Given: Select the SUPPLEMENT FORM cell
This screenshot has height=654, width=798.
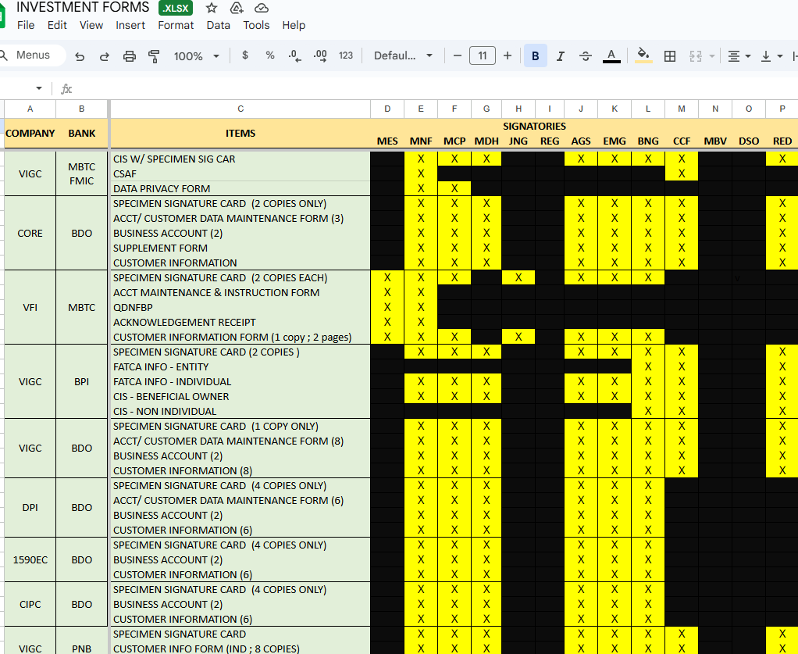Looking at the screenshot, I should (240, 248).
